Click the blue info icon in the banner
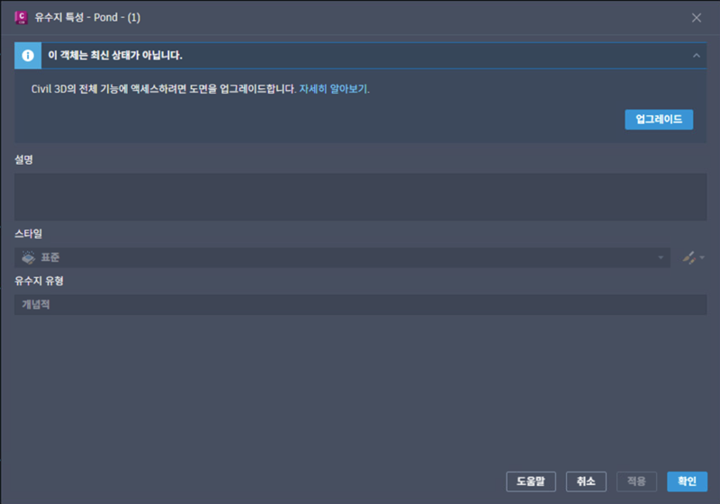Viewport: 720px width, 504px height. point(28,56)
